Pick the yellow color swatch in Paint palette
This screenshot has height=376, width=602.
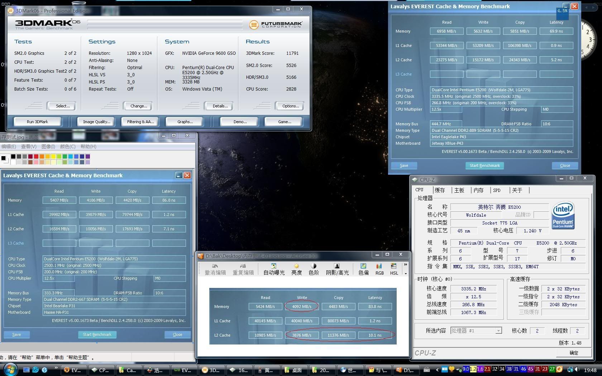click(x=53, y=156)
